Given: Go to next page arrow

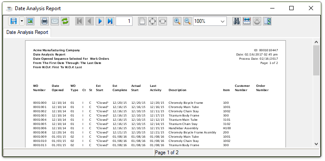Looking at the screenshot, I should (x=100, y=21).
